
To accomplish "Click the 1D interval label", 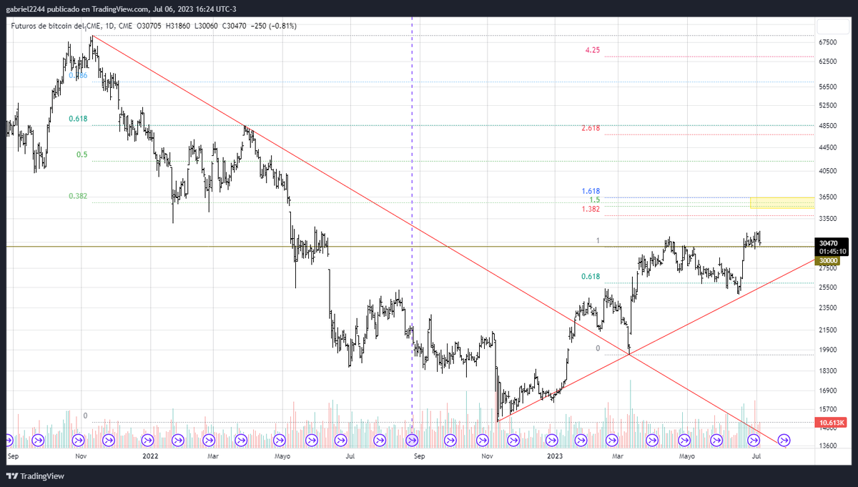I will 110,26.
